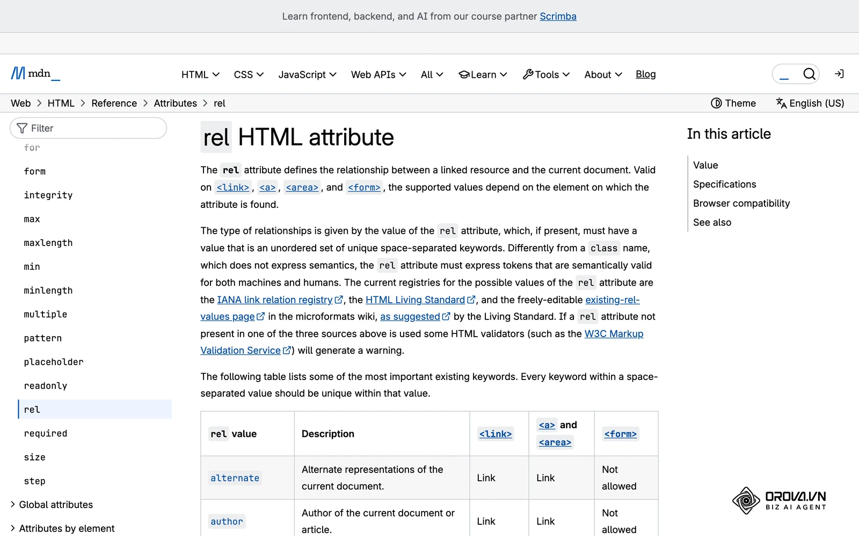
Task: Go to Web breadcrumb
Action: pyautogui.click(x=20, y=103)
